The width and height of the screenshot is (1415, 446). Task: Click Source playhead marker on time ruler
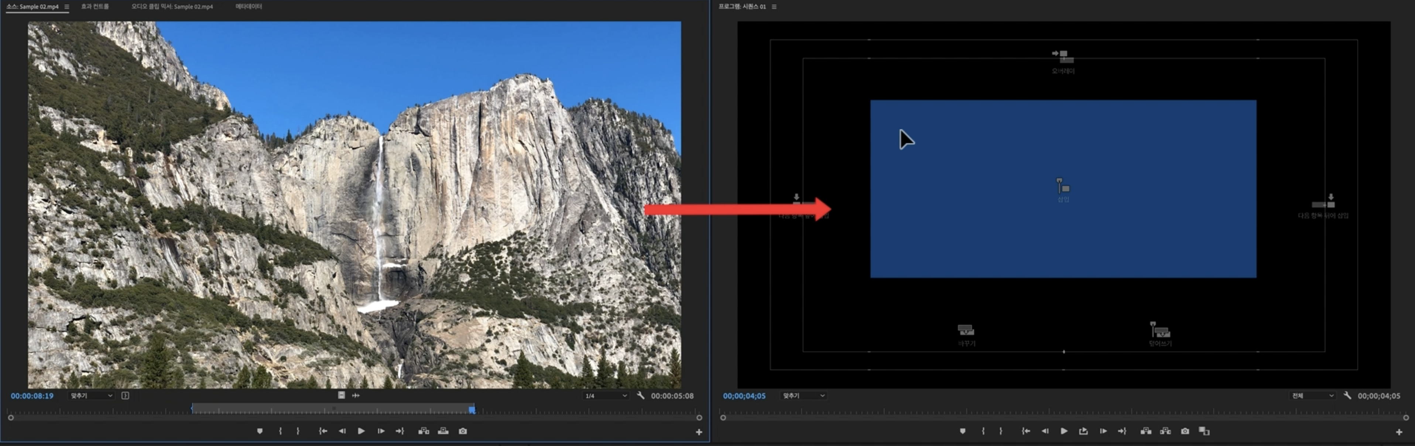[472, 410]
